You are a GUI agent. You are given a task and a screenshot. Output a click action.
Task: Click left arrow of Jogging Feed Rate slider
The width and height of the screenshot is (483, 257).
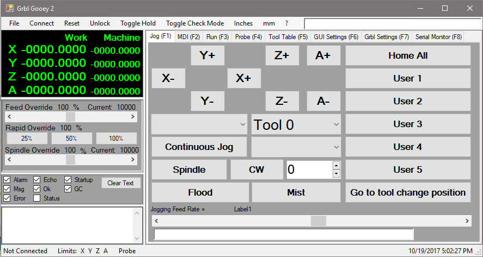pos(156,221)
